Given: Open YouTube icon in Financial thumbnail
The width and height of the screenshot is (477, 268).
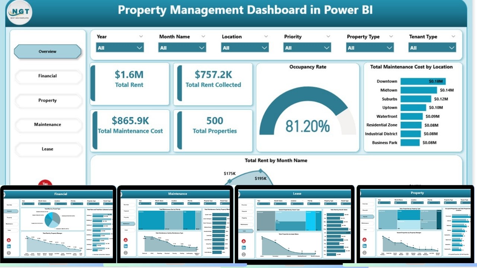Looking at the screenshot, I should (9, 240).
